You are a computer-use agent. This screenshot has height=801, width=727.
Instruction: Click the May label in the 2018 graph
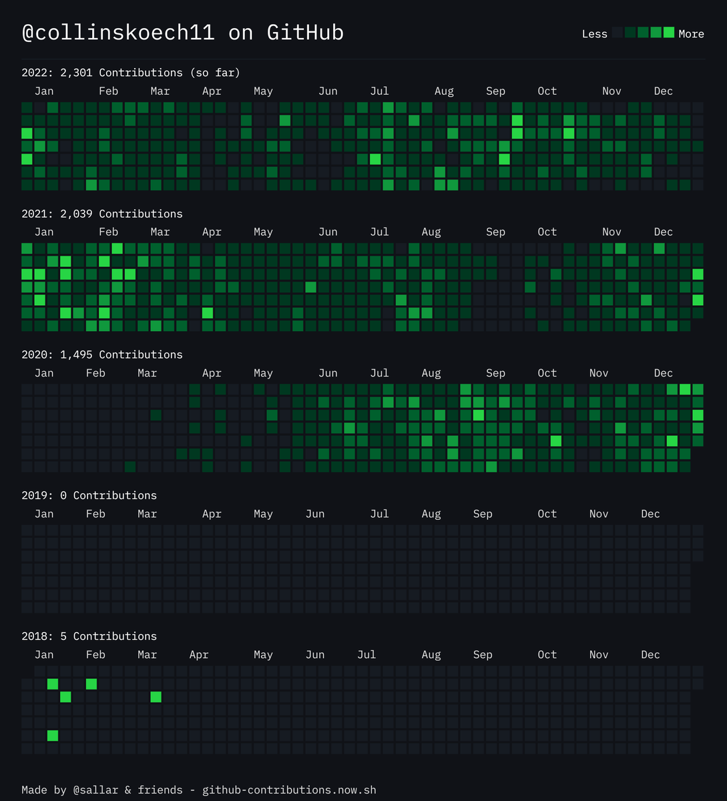click(263, 655)
